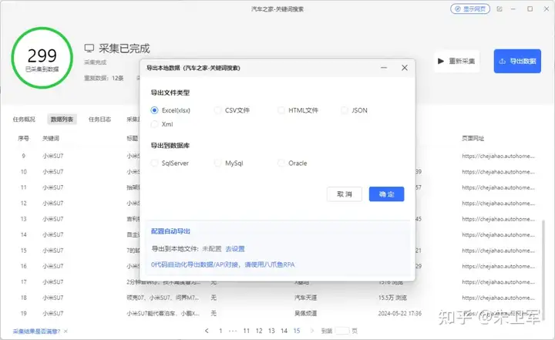This screenshot has width=555, height=340.
Task: Jump to page 1
Action: (220, 331)
